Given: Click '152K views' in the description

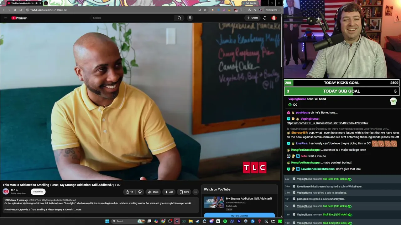Looking at the screenshot, I should pyautogui.click(x=10, y=200).
